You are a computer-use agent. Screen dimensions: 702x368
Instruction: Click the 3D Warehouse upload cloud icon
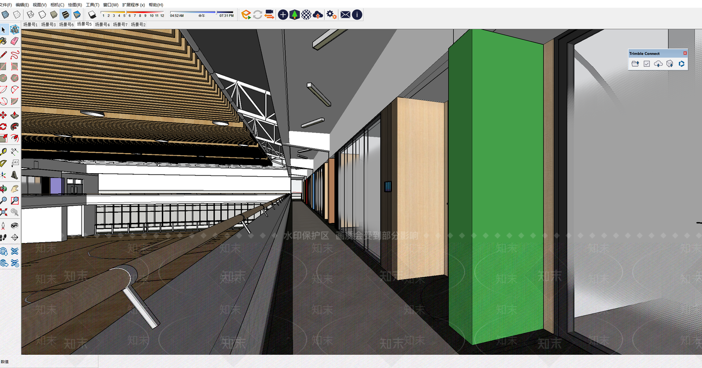pos(318,15)
